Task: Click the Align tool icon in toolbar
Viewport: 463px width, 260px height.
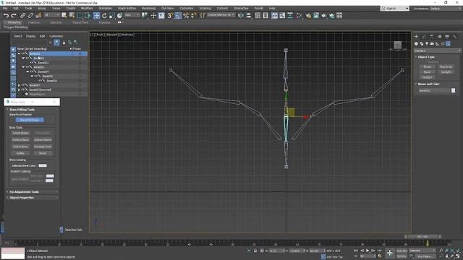Action: [249, 15]
